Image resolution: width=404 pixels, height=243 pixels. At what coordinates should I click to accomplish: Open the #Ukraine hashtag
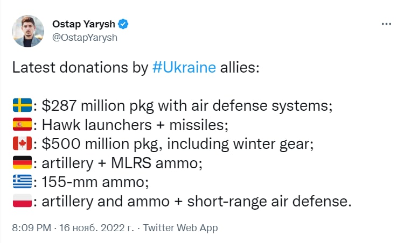[184, 68]
